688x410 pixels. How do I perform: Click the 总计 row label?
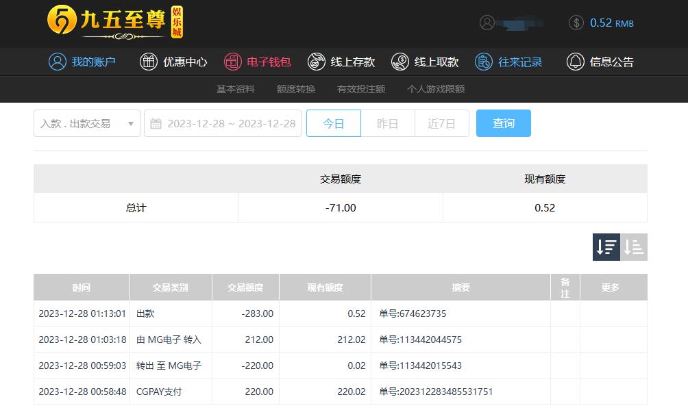(x=136, y=208)
